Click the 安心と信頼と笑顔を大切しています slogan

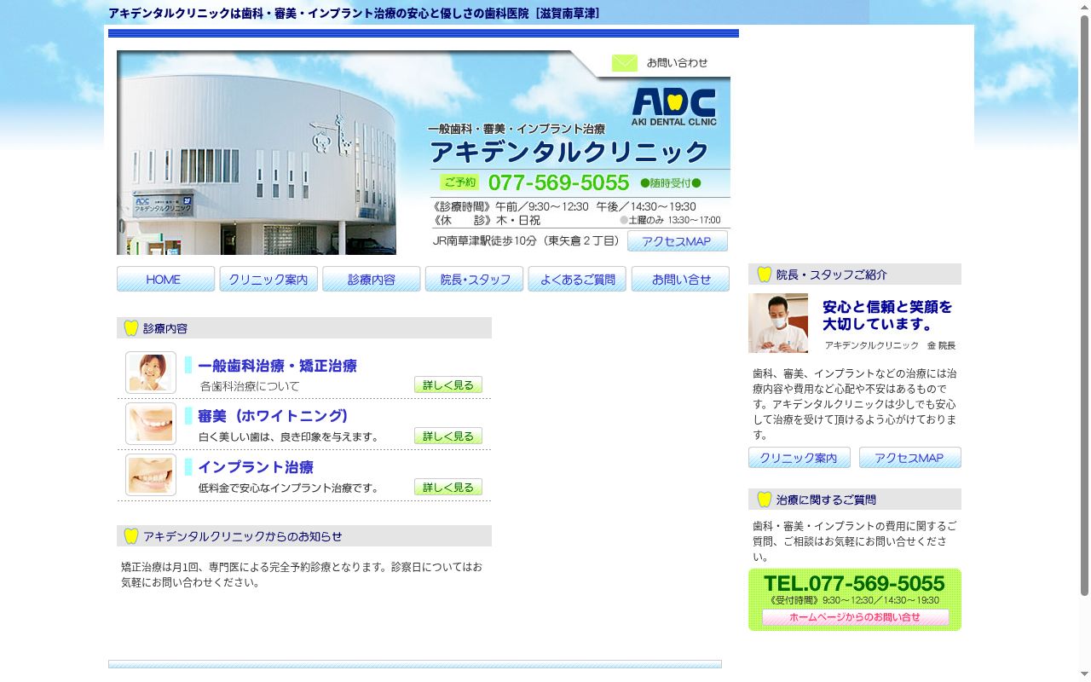click(x=887, y=315)
